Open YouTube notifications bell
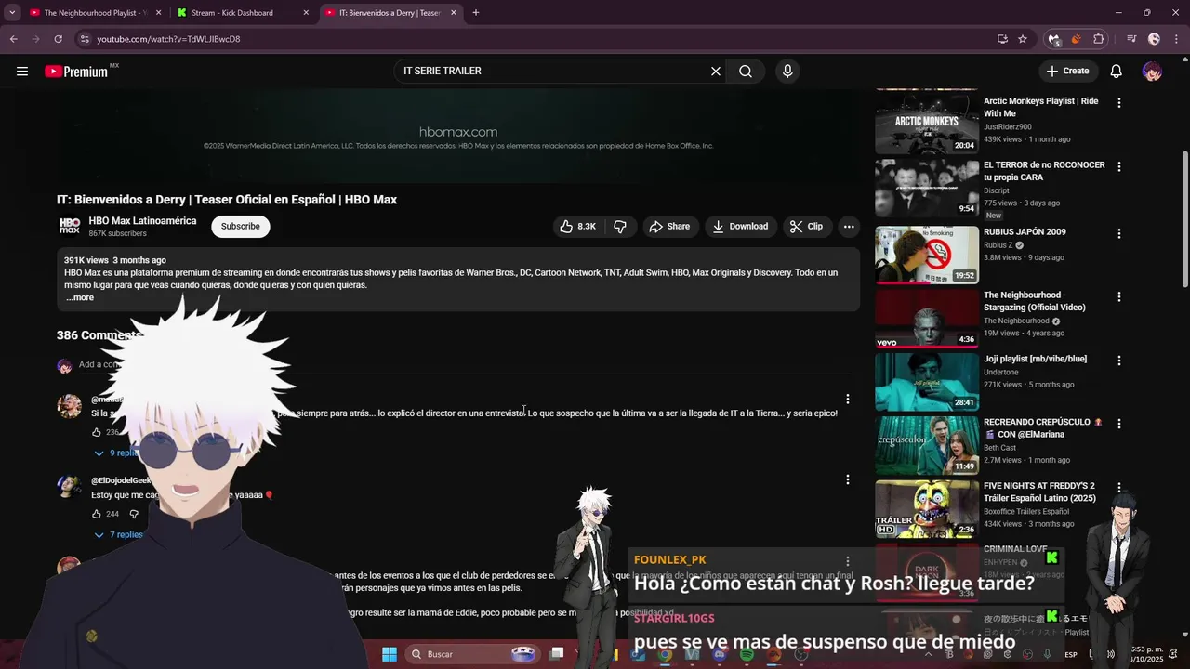Viewport: 1190px width, 669px height. click(1117, 71)
